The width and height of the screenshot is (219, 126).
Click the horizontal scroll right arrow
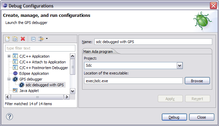[x=67, y=97]
